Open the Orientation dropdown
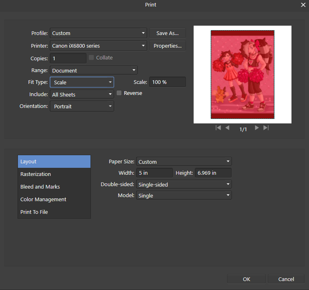309x290 pixels. (x=82, y=106)
